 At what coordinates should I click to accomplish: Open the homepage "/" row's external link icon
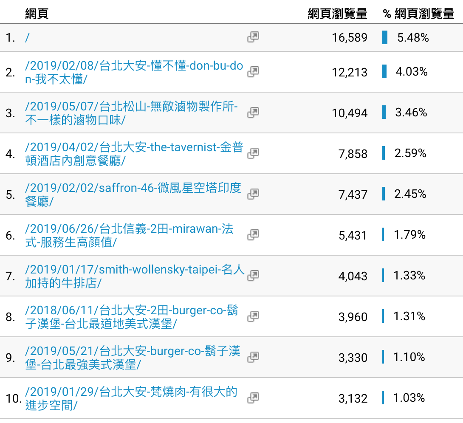(x=253, y=37)
